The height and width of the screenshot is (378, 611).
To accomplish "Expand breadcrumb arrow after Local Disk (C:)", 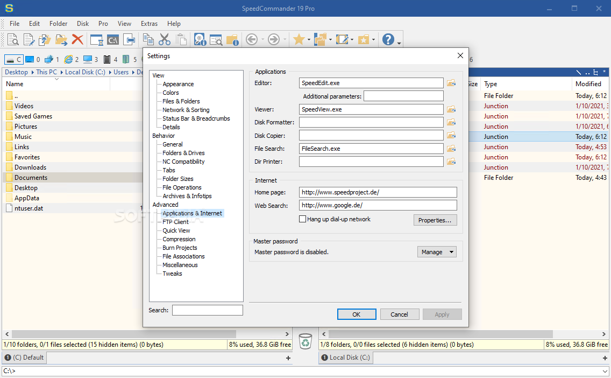I will click(x=110, y=72).
